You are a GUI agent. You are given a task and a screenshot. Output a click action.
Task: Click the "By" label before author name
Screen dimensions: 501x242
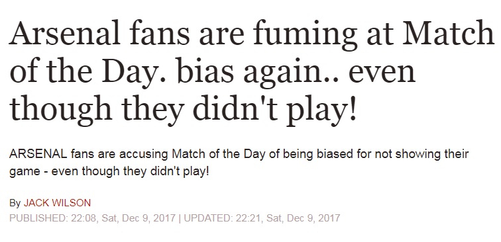coord(15,203)
